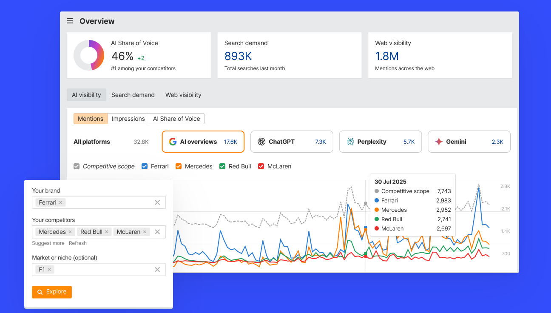Select the AI overviews platform card
The height and width of the screenshot is (313, 551).
[203, 142]
